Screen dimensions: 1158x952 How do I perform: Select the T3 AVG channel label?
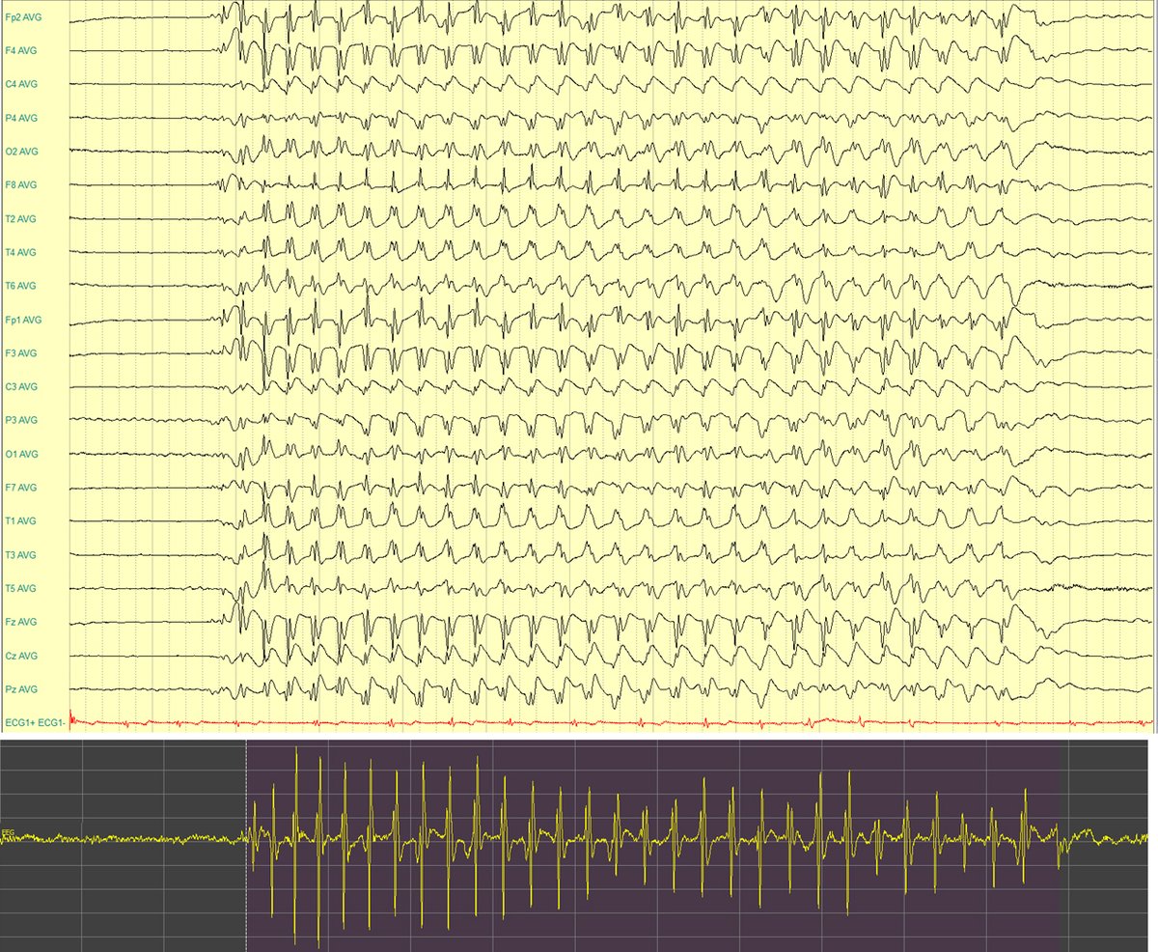tap(21, 554)
